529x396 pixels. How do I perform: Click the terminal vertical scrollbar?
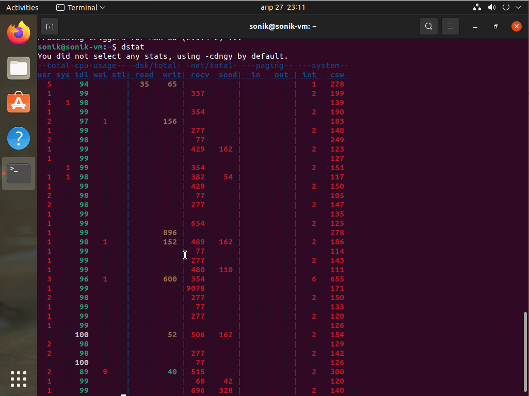526,351
